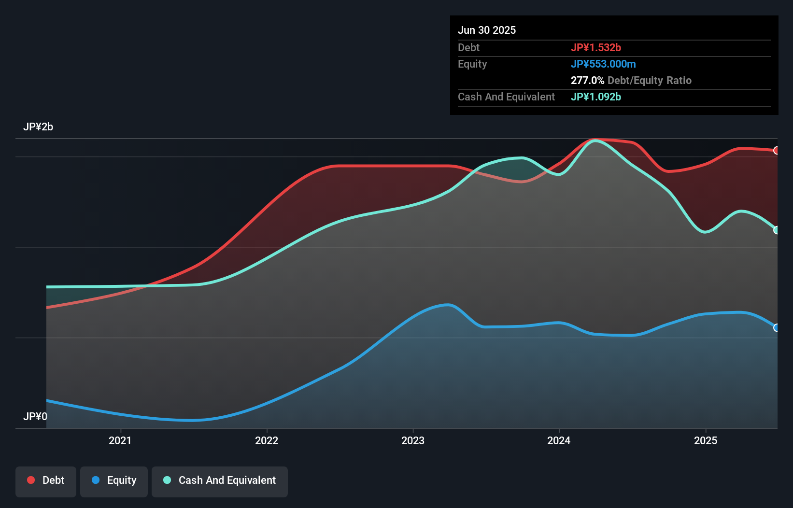
Task: Click the red Debt value JP¥1.532b
Action: (x=596, y=47)
